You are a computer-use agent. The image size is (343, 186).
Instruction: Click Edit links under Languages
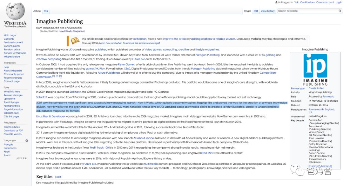pos(23,158)
